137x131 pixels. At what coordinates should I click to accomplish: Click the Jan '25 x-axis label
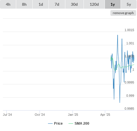(x=73, y=115)
